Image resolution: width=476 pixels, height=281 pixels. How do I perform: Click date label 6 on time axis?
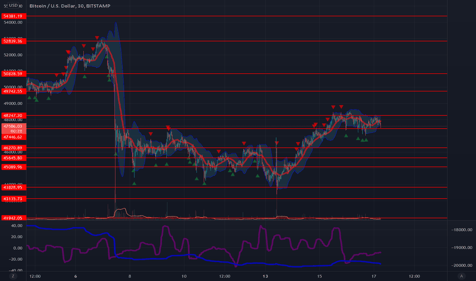pos(76,276)
